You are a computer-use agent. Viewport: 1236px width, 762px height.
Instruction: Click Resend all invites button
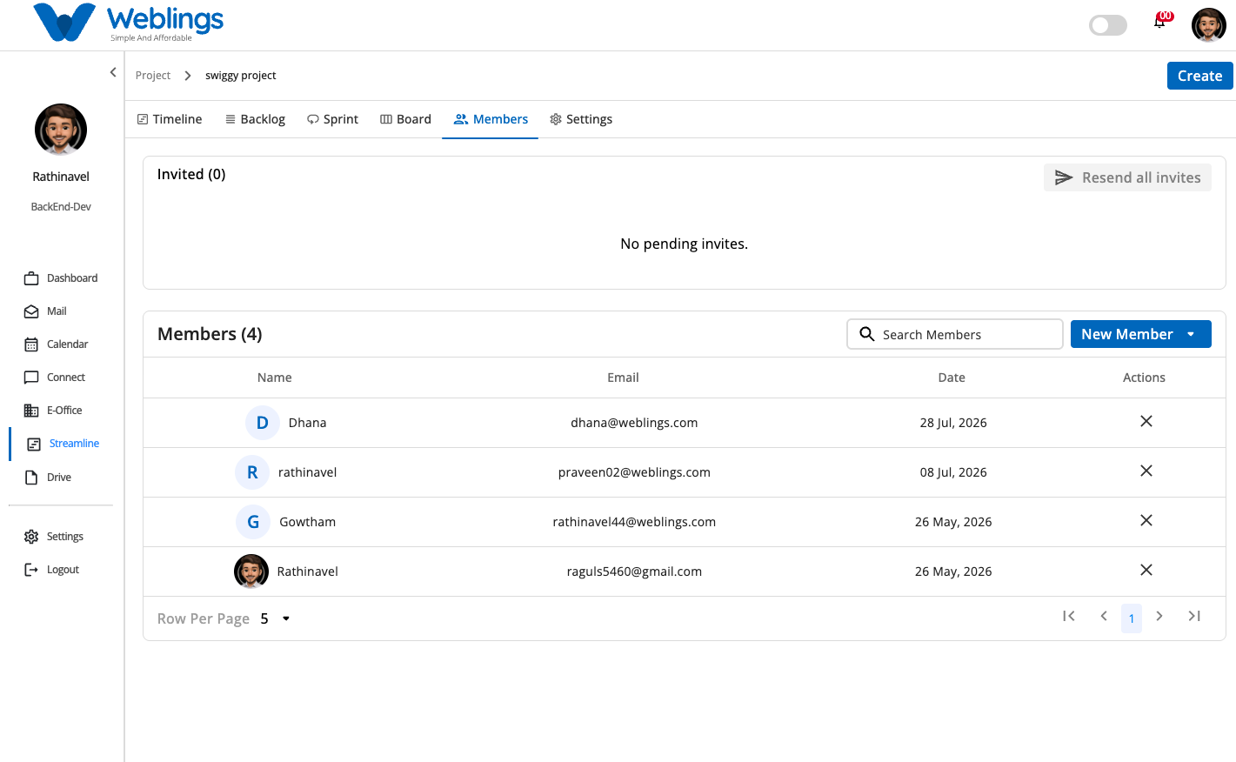(x=1127, y=177)
